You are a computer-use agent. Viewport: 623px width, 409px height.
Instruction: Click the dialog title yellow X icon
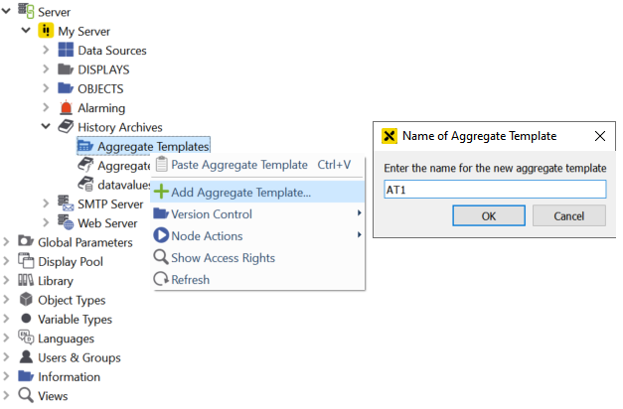click(x=389, y=136)
